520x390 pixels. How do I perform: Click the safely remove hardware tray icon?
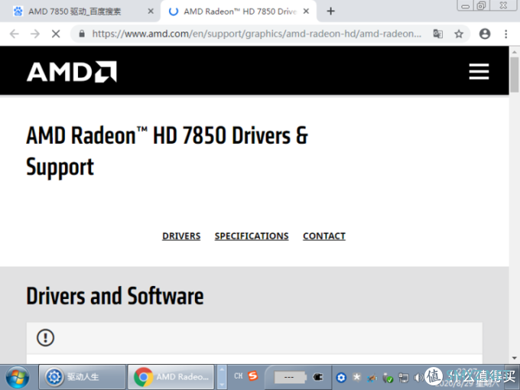[x=388, y=378]
